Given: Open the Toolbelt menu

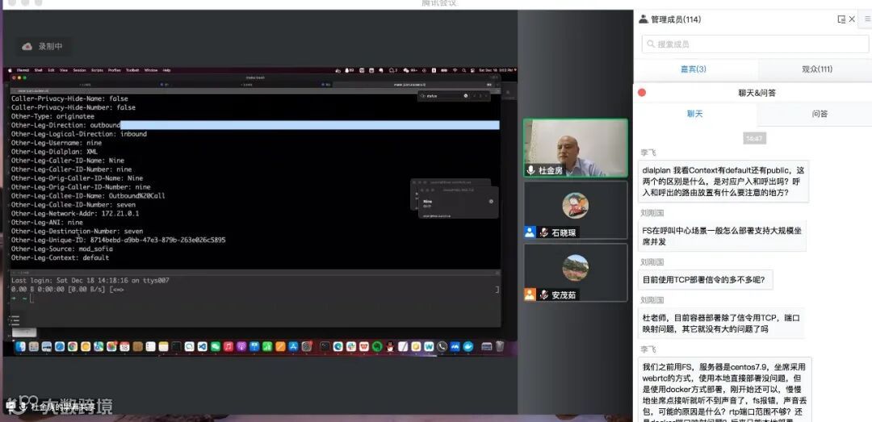Looking at the screenshot, I should point(132,71).
